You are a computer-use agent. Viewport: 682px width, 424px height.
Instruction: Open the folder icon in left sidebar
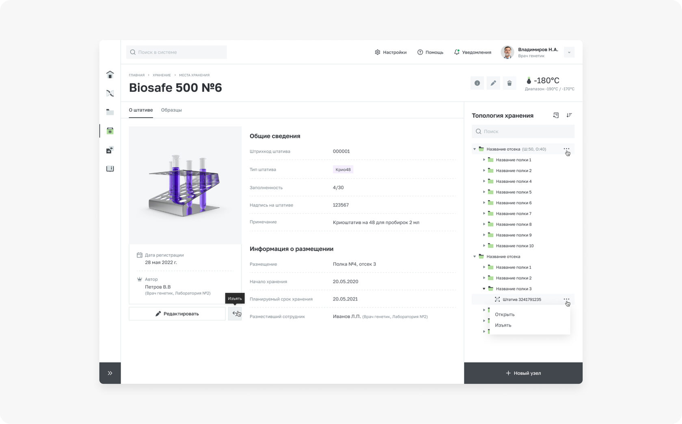[110, 112]
